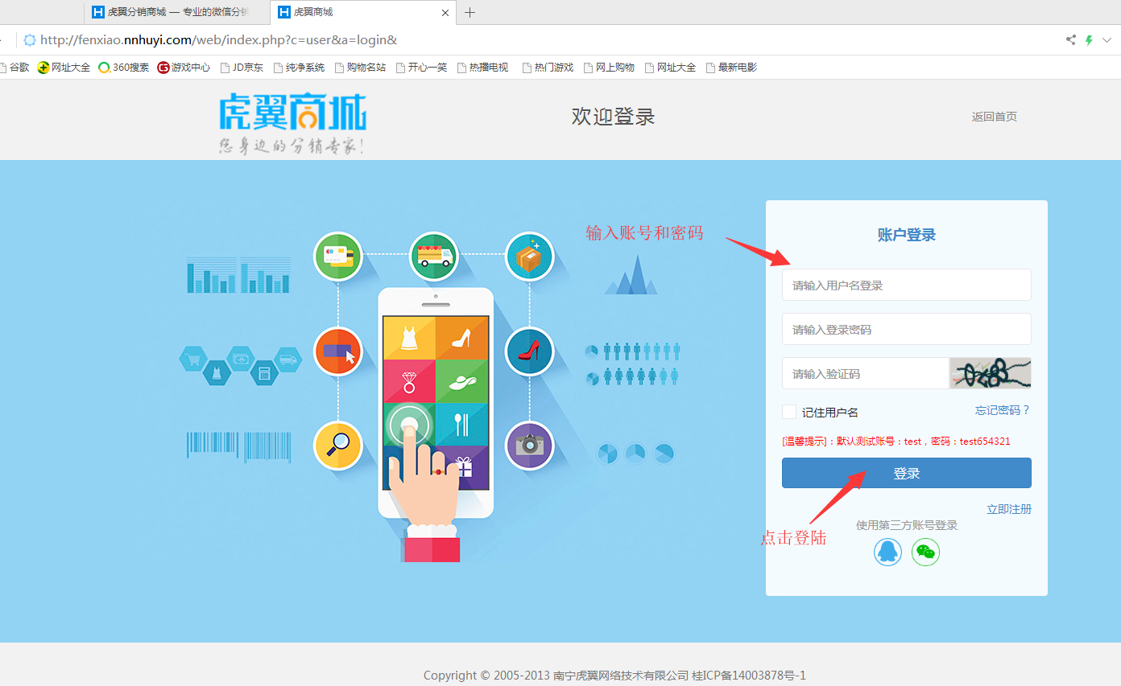The height and width of the screenshot is (686, 1121).
Task: Focus the verification code input field
Action: point(866,373)
